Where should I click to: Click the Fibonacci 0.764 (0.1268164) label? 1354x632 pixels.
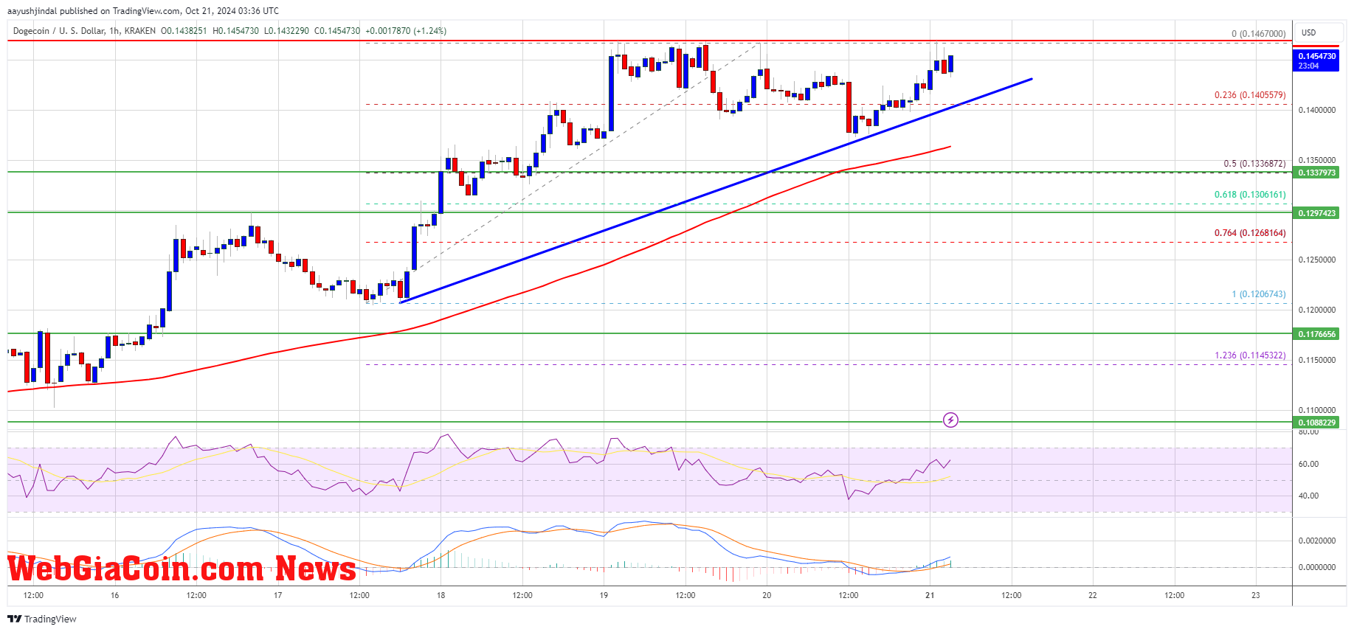pyautogui.click(x=1250, y=233)
